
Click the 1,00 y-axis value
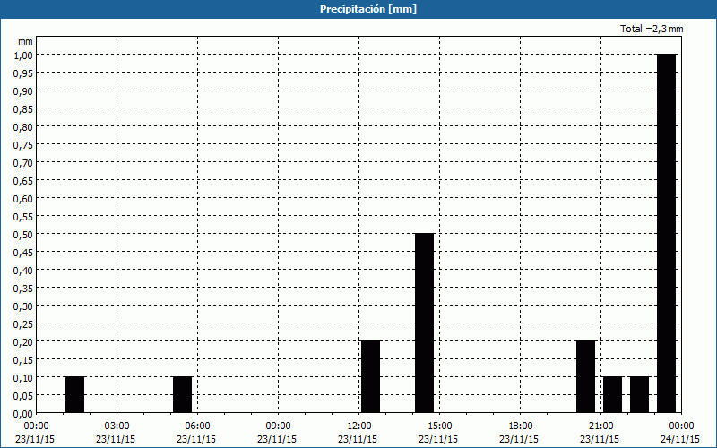coord(23,55)
